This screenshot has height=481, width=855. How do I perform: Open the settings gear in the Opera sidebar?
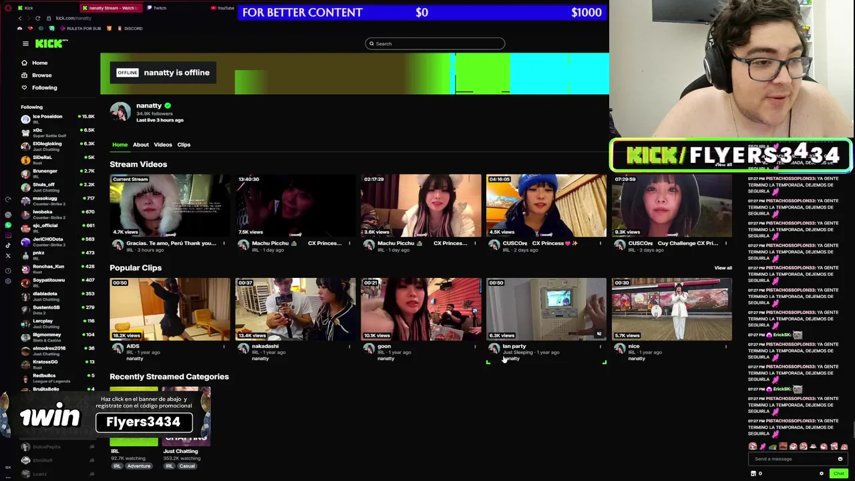(8, 281)
